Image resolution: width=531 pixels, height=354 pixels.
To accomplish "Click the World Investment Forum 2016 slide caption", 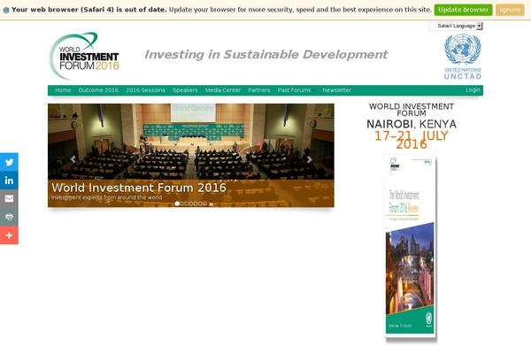I will tap(139, 188).
